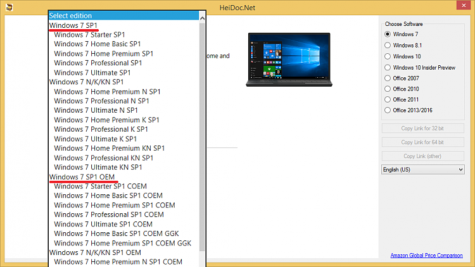Select Windows 7 Home Basic SP1 COEM
The image size is (475, 267).
click(x=108, y=196)
